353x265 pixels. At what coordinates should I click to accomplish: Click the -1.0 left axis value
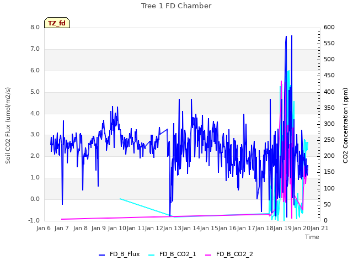coord(34,220)
